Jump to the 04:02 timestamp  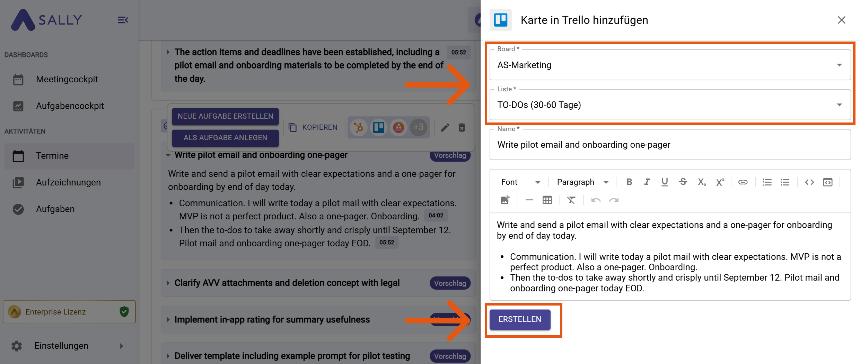pos(436,215)
